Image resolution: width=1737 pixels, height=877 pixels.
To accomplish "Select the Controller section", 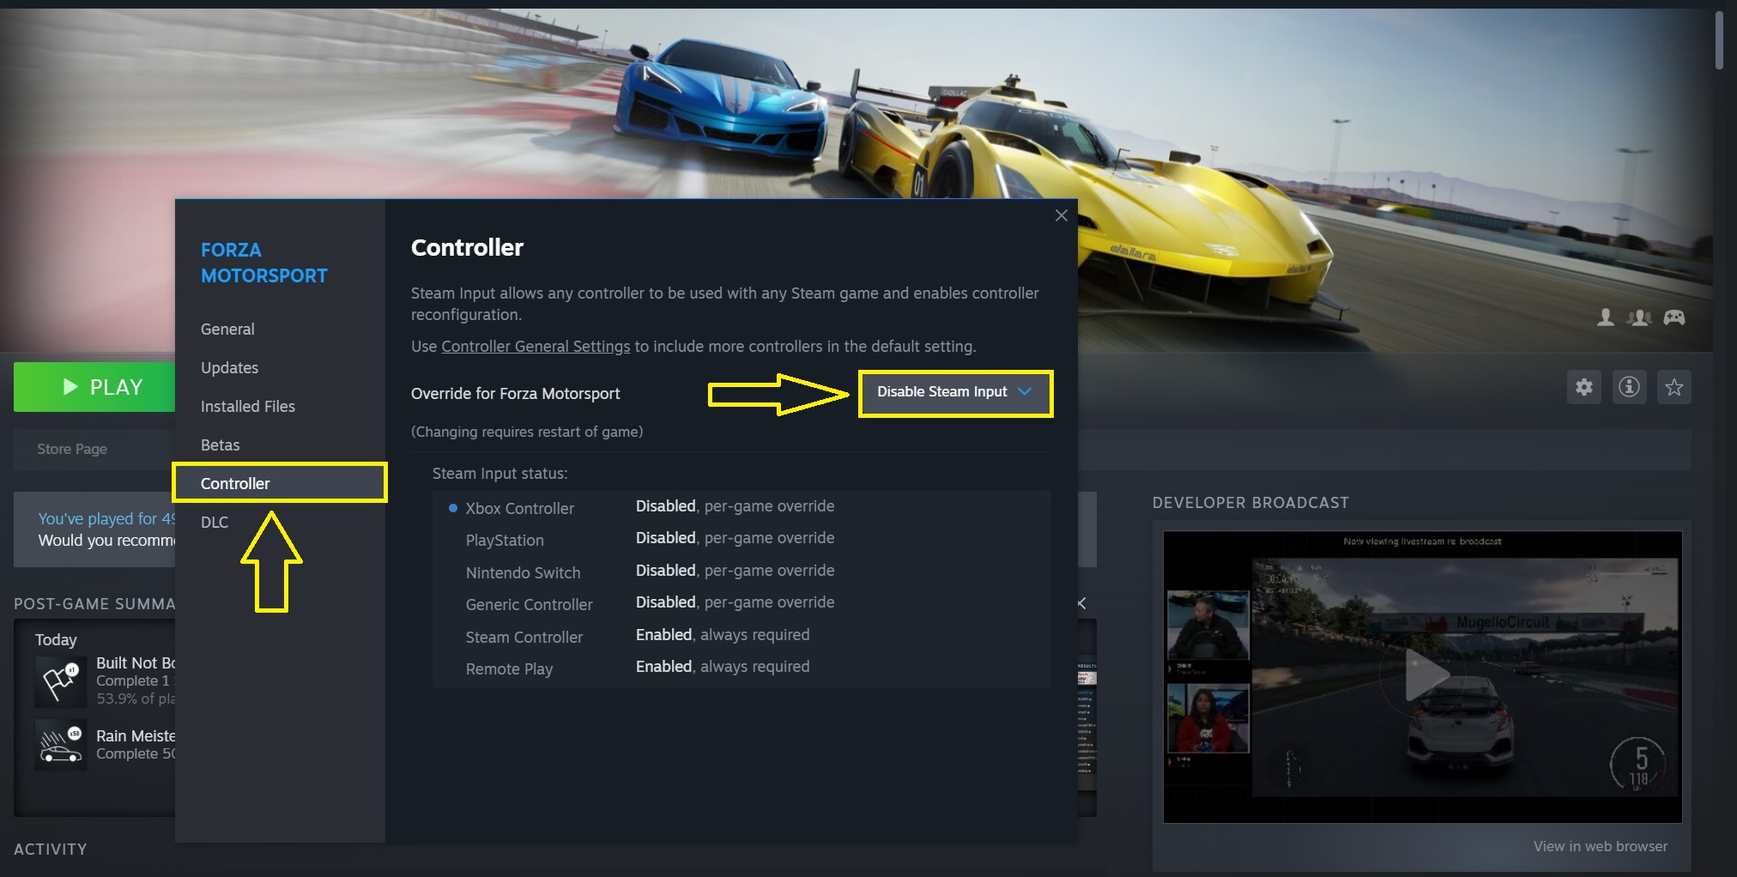I will [x=280, y=483].
